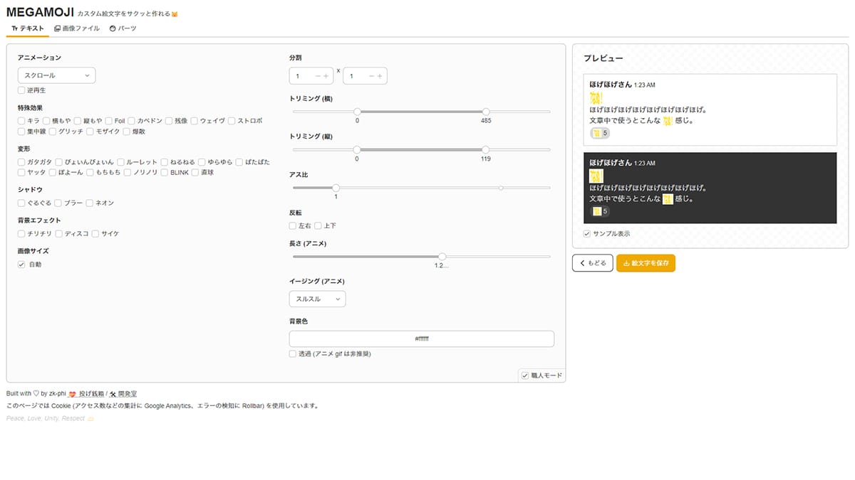Click the emoji preview in light sample
855x480 pixels.
596,98
